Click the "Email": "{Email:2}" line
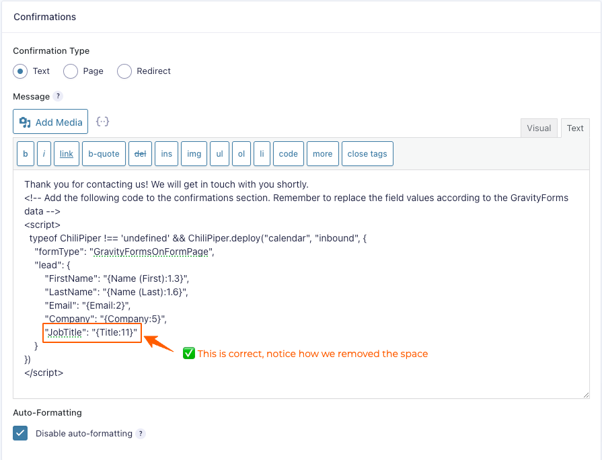This screenshot has height=460, width=602. coord(87,305)
